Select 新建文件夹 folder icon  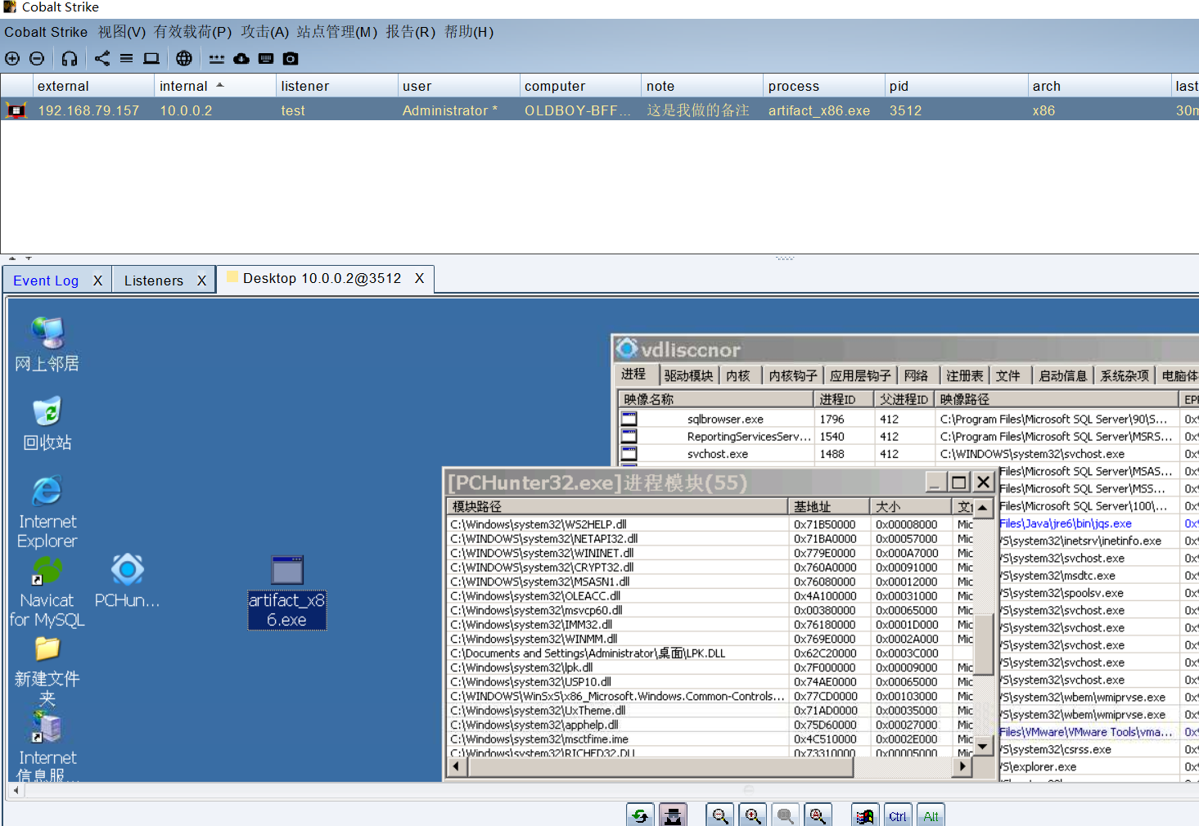(x=47, y=671)
